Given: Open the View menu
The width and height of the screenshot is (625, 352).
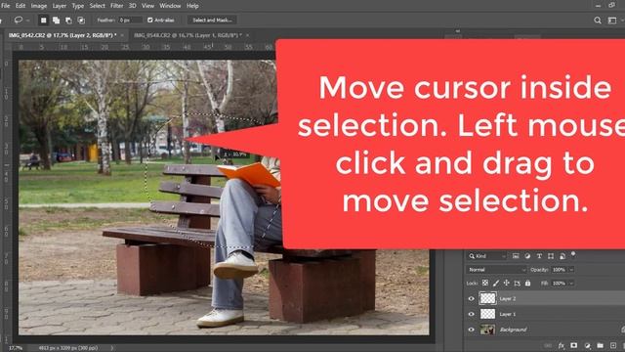Looking at the screenshot, I should 147,6.
